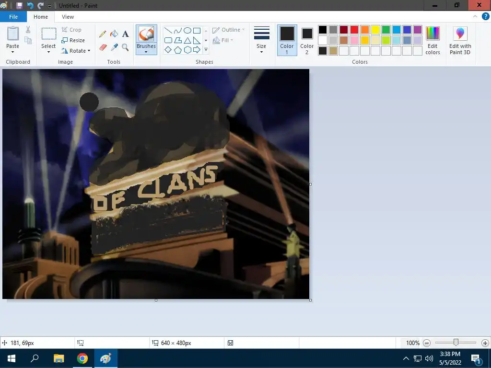Open Edit with Paint 3D
Screen dimensions: 491x368
460,41
